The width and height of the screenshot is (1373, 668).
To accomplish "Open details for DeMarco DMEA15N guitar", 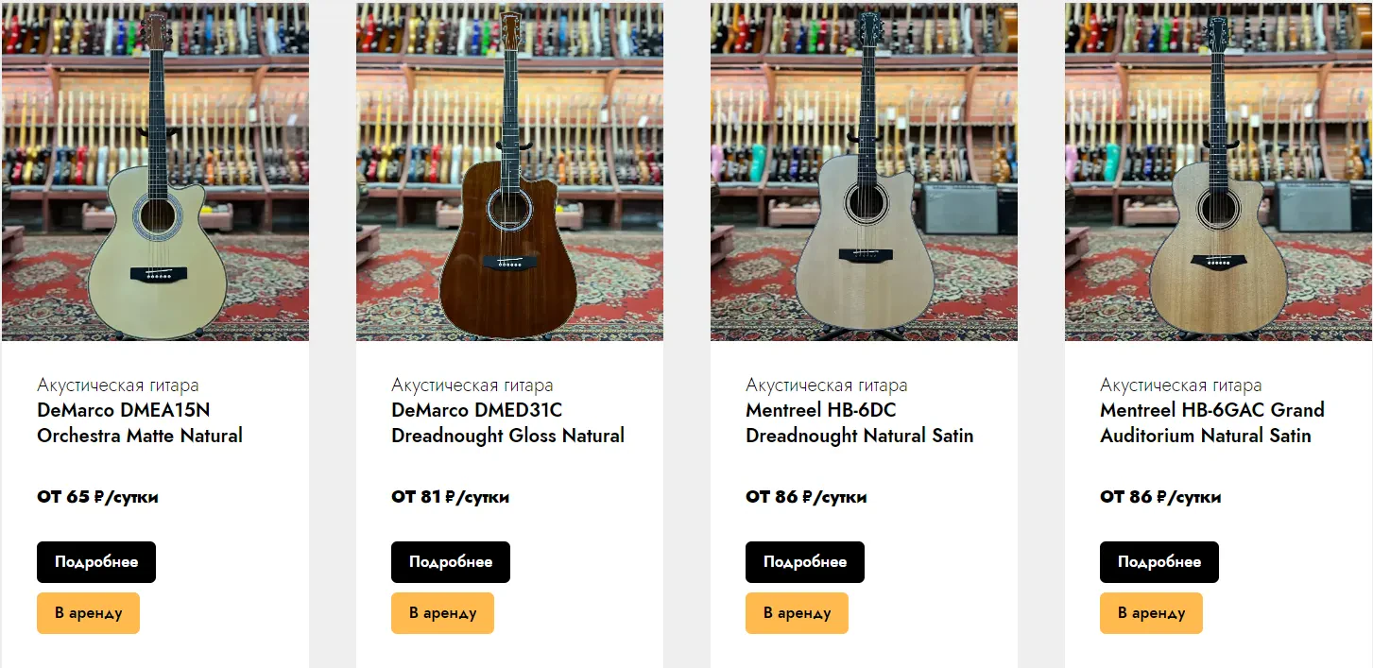I will (96, 562).
